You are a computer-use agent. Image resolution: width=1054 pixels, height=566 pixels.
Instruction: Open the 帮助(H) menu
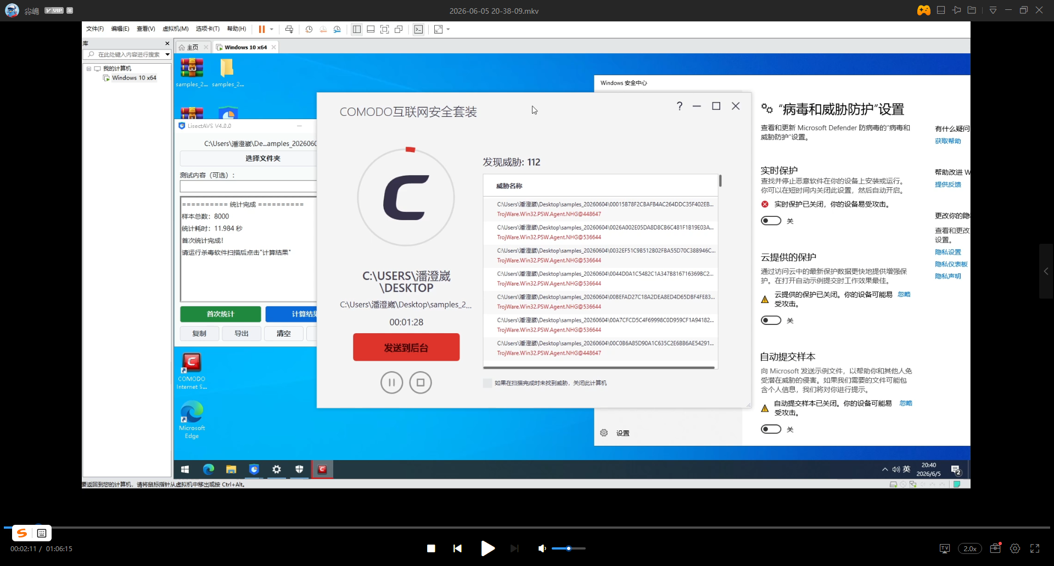pos(237,29)
